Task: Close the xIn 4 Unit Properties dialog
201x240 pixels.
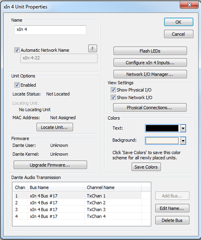Action: coord(189,5)
